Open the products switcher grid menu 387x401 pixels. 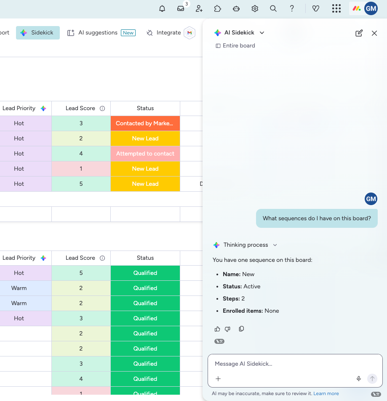(336, 8)
